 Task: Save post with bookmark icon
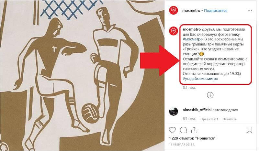pos(249,130)
